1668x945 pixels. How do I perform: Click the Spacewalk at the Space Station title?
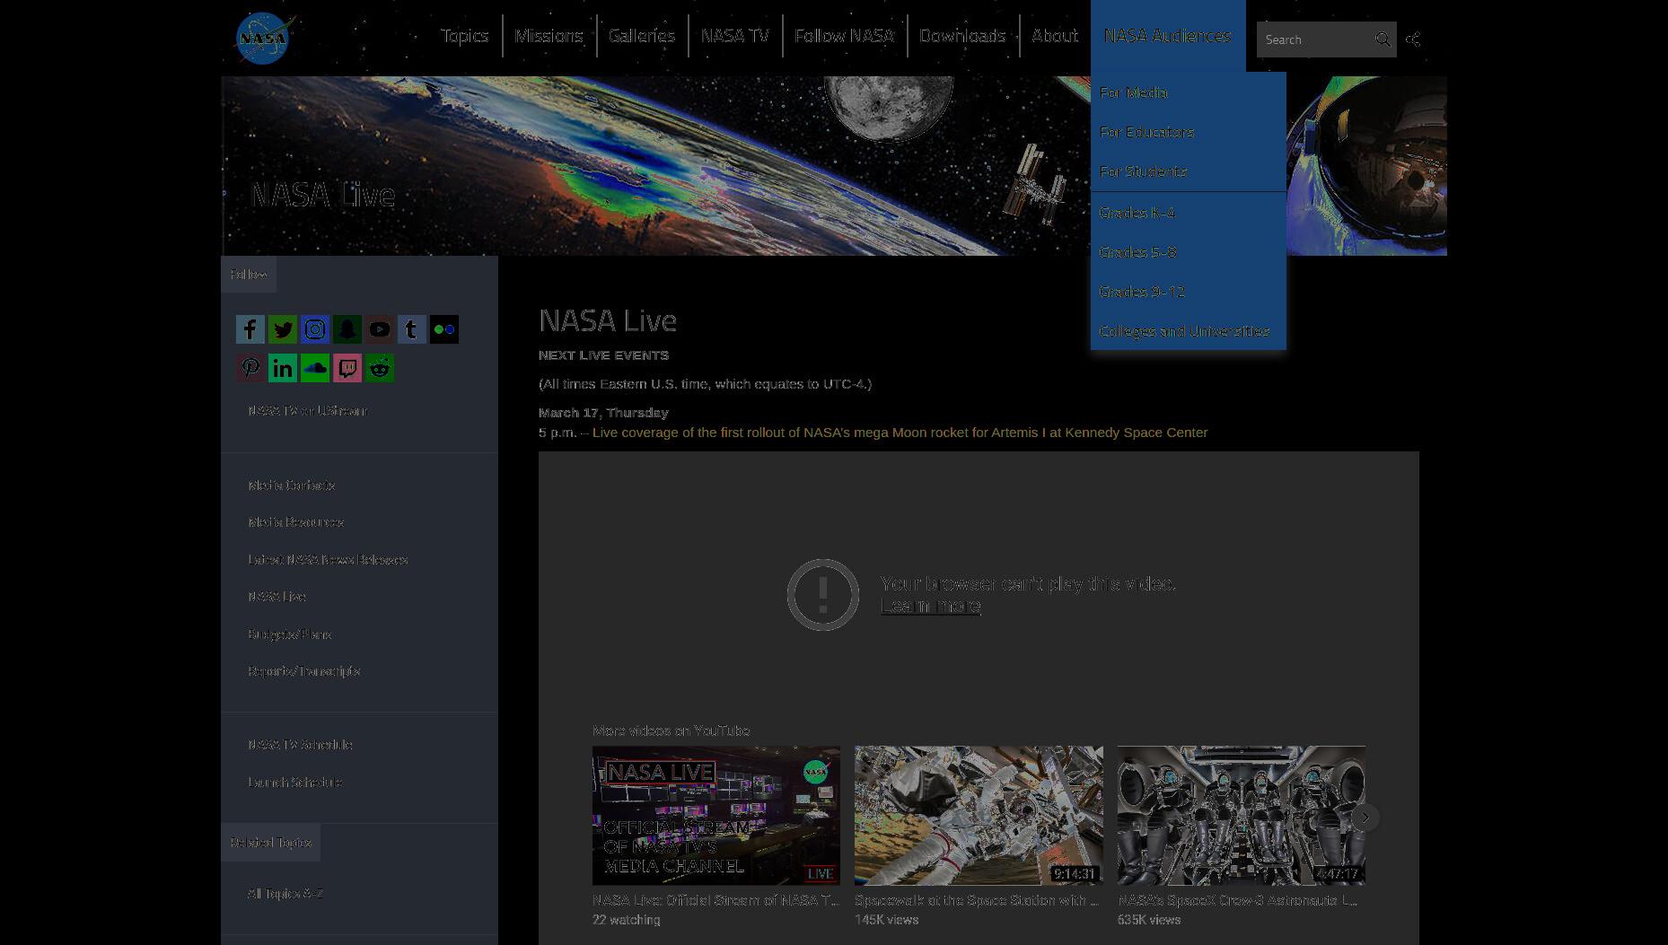(977, 900)
